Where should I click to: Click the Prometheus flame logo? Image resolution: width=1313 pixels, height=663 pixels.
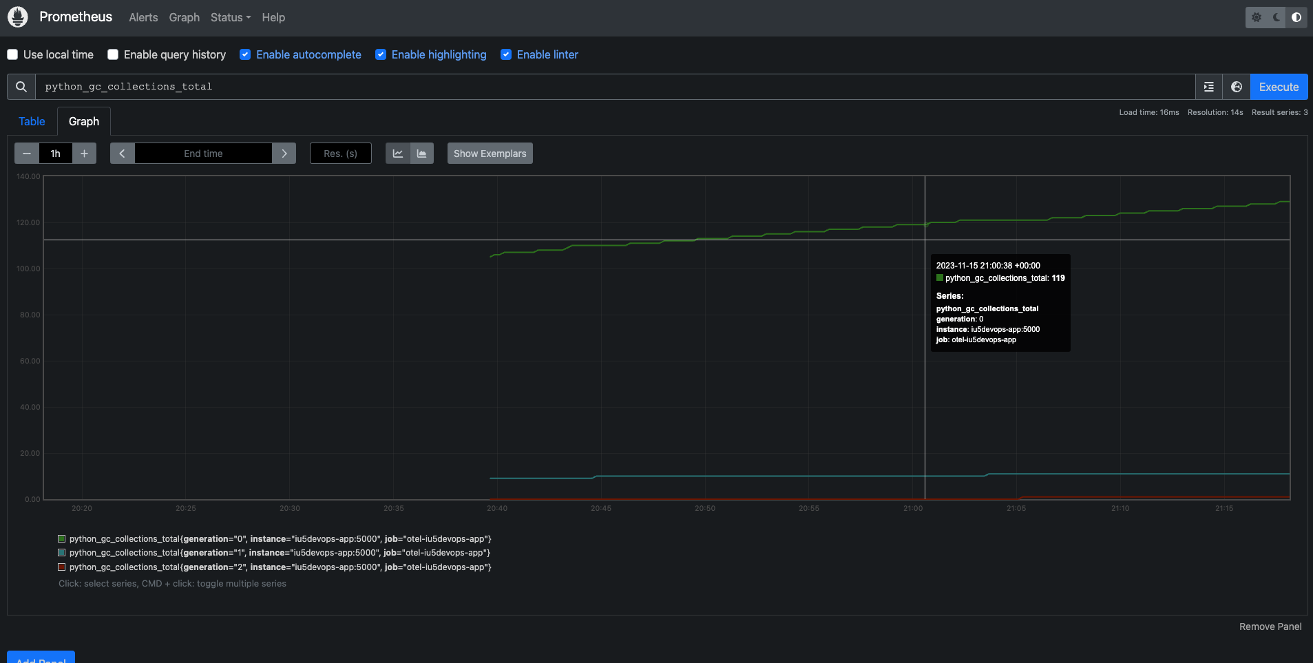click(17, 17)
